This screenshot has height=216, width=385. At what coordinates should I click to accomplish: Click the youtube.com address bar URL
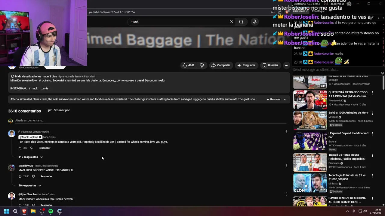pos(112,12)
